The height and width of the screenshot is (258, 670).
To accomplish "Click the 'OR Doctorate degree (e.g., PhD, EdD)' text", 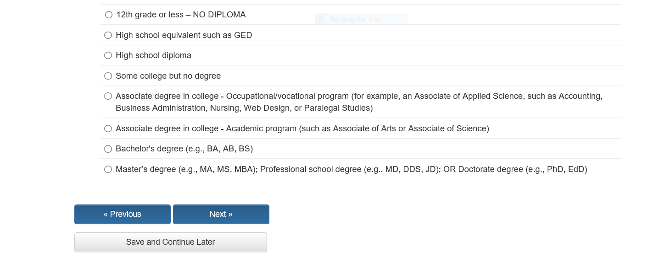I will point(515,169).
